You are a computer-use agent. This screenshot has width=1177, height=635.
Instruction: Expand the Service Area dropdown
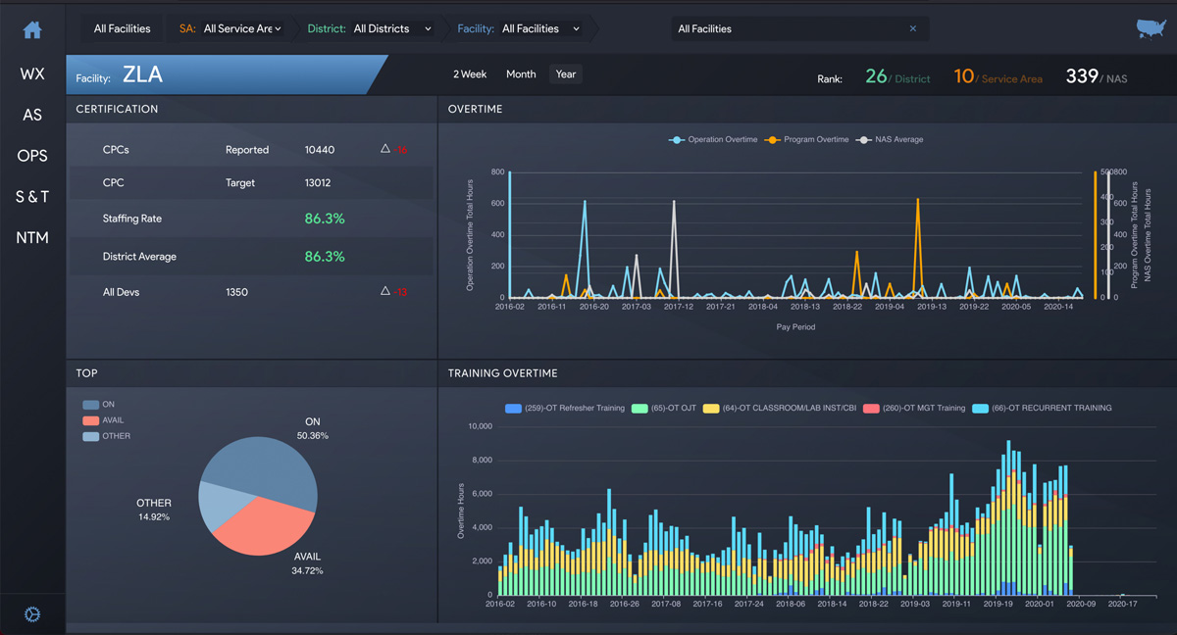[242, 29]
